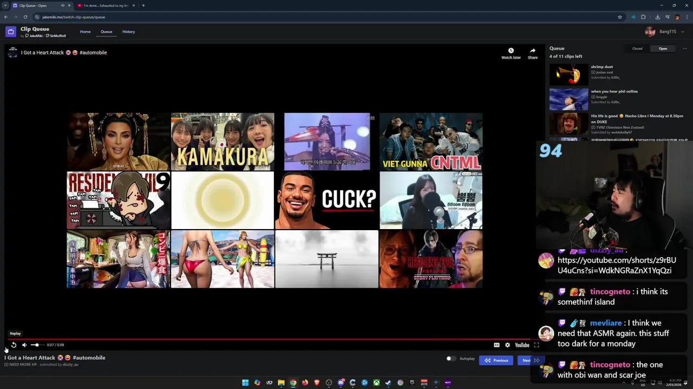Click the mevliare username in chat

(x=606, y=323)
